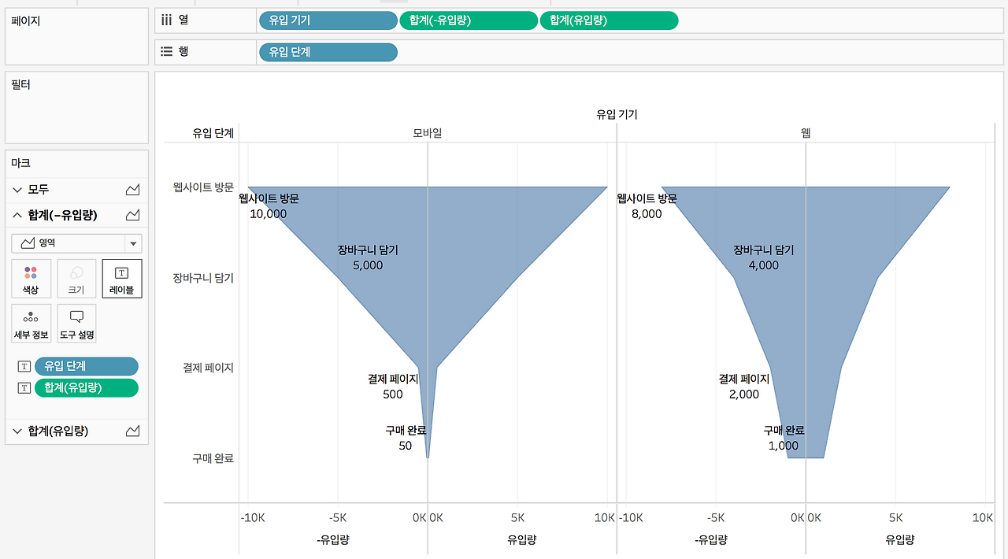The height and width of the screenshot is (559, 1008).
Task: Open the 도구 설명 tooltip mark card
Action: point(76,324)
